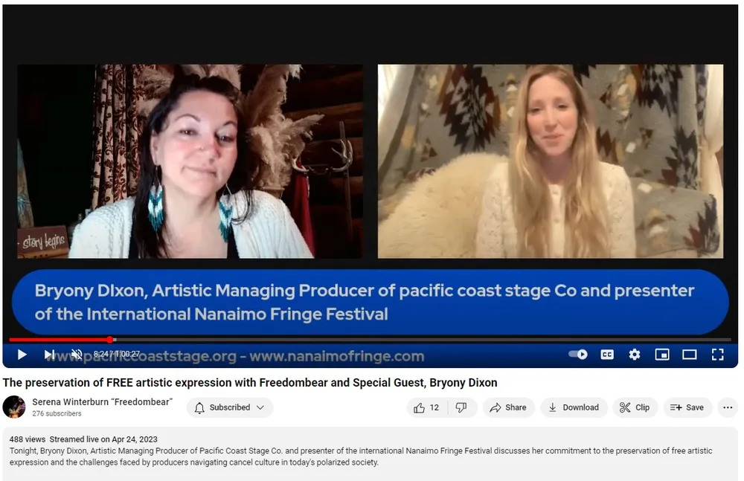Click the red progress bar scrubber
This screenshot has width=744, height=481.
tap(110, 340)
